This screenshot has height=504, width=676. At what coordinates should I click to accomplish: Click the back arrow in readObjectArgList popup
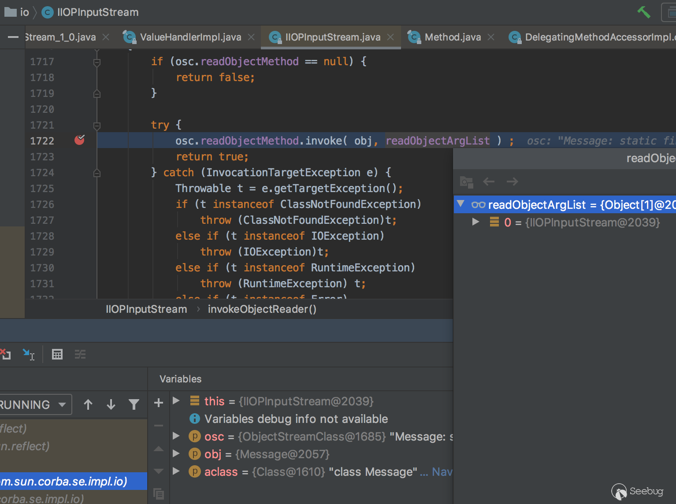click(489, 182)
